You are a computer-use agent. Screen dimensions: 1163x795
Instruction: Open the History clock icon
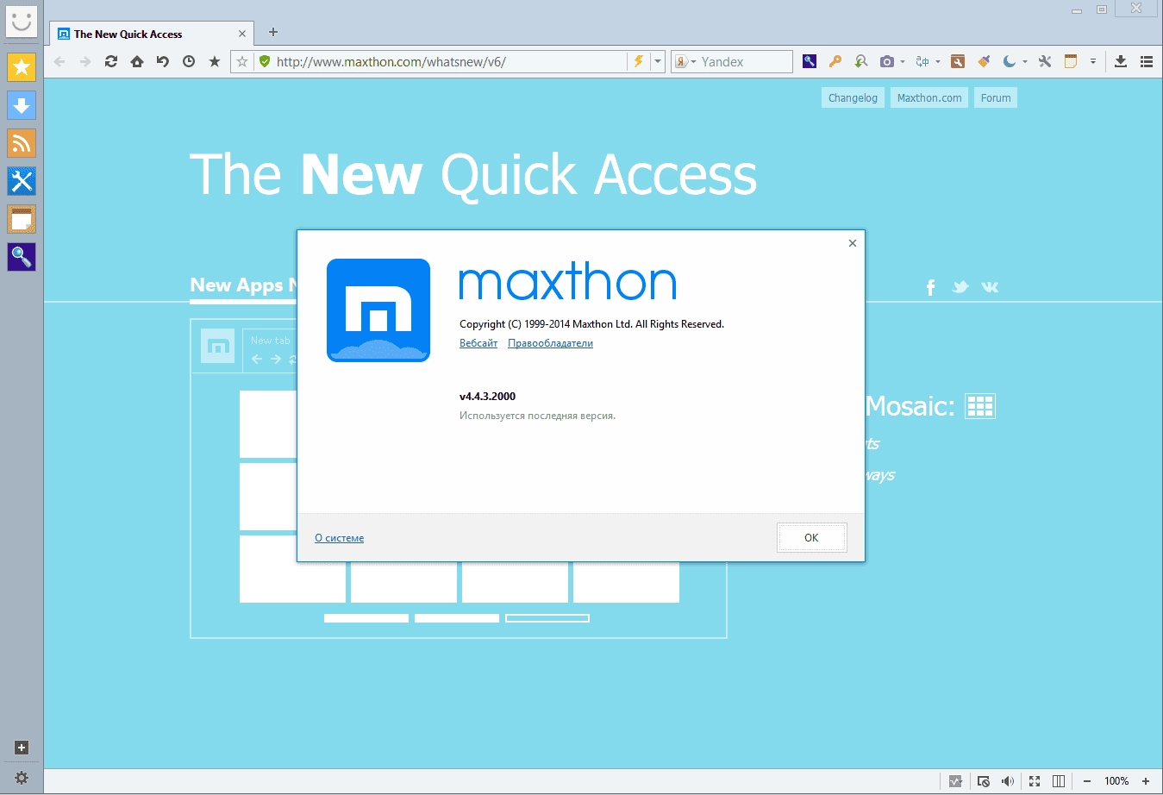point(189,61)
